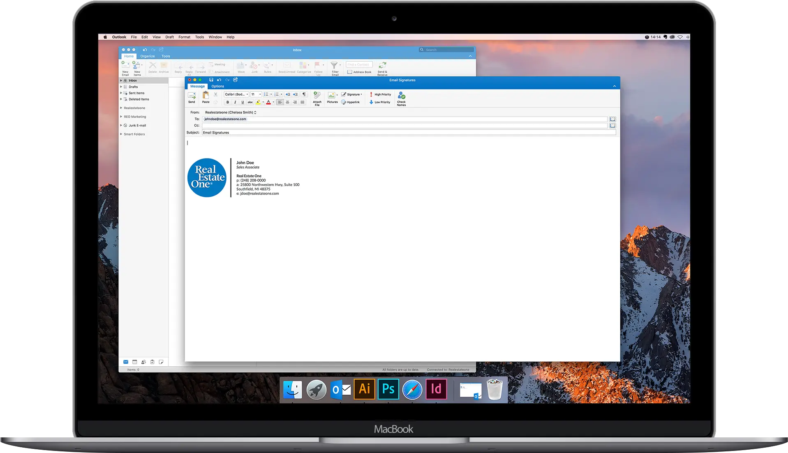Open Organize tab in Inbox window

(148, 56)
